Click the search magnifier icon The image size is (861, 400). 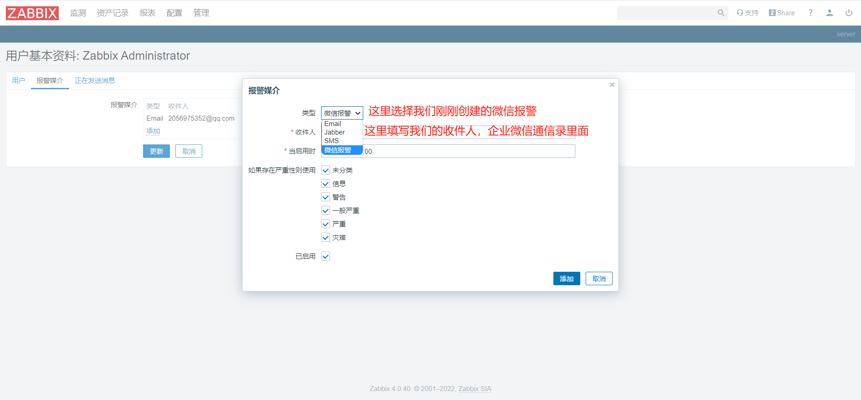[721, 13]
